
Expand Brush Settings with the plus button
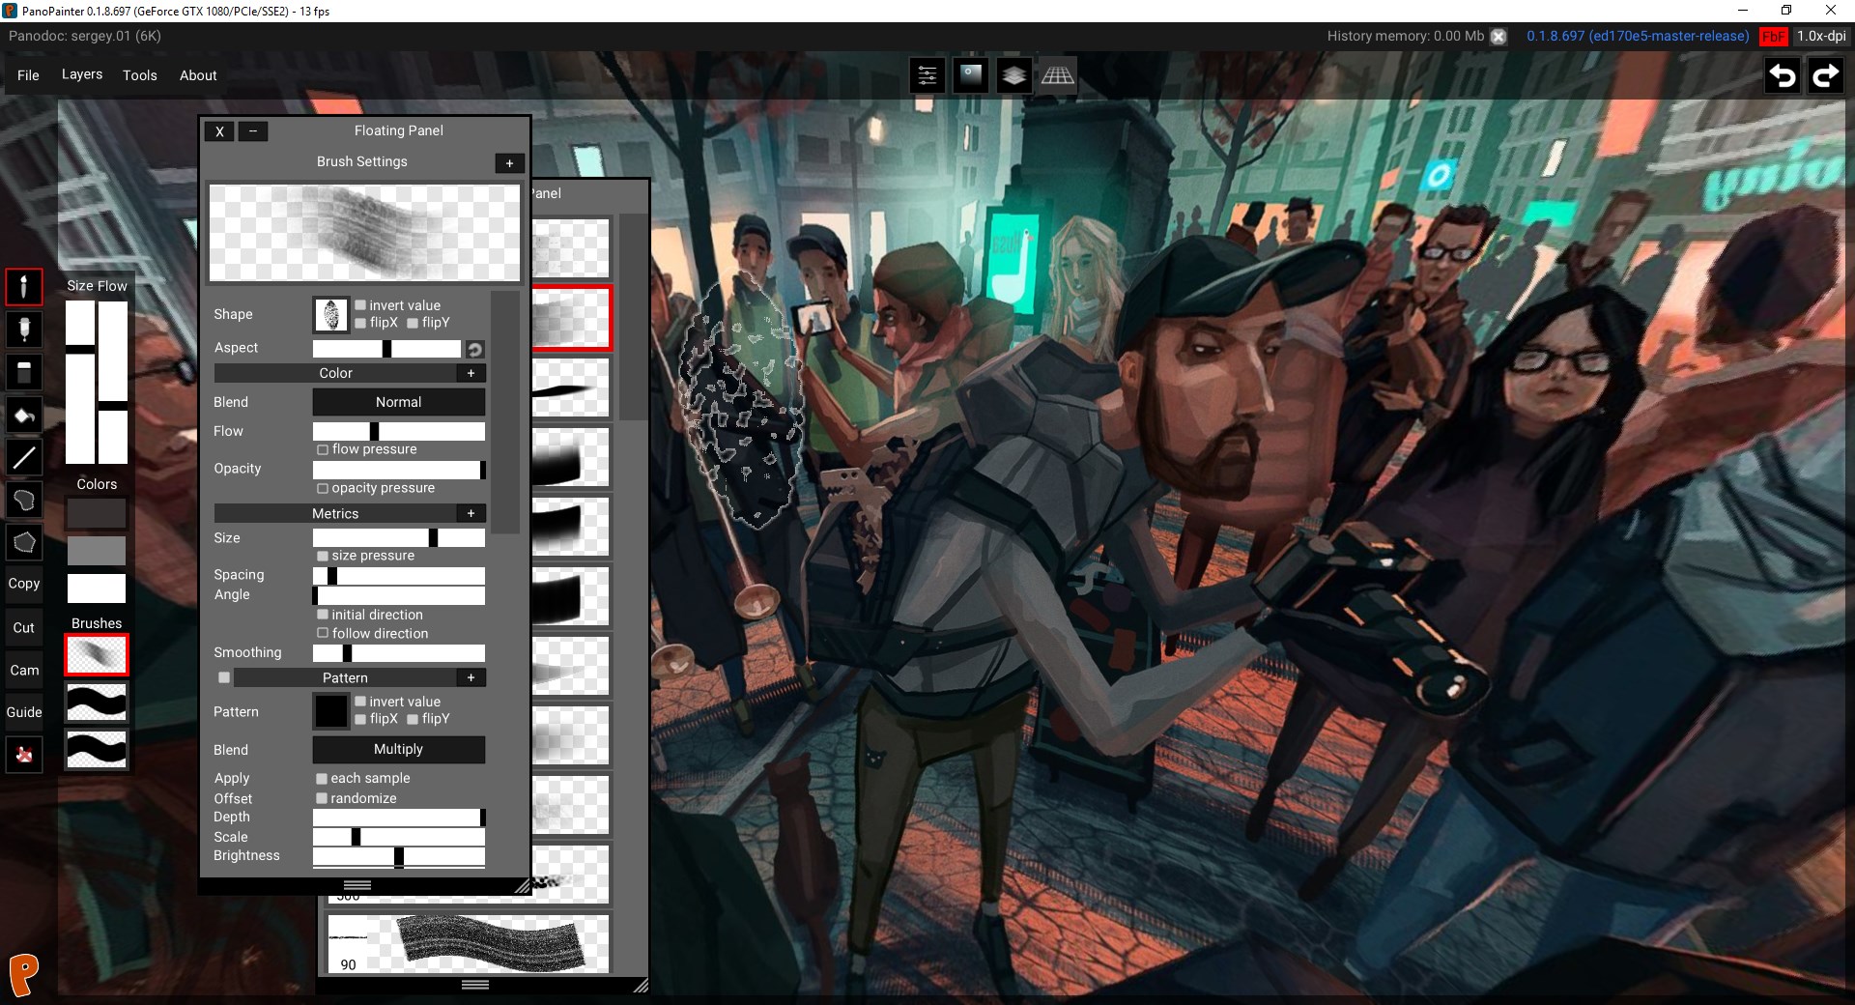[x=509, y=163]
